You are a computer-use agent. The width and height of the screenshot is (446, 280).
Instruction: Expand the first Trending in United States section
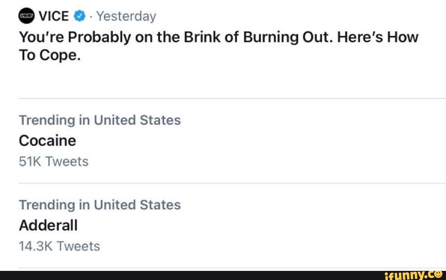100,120
